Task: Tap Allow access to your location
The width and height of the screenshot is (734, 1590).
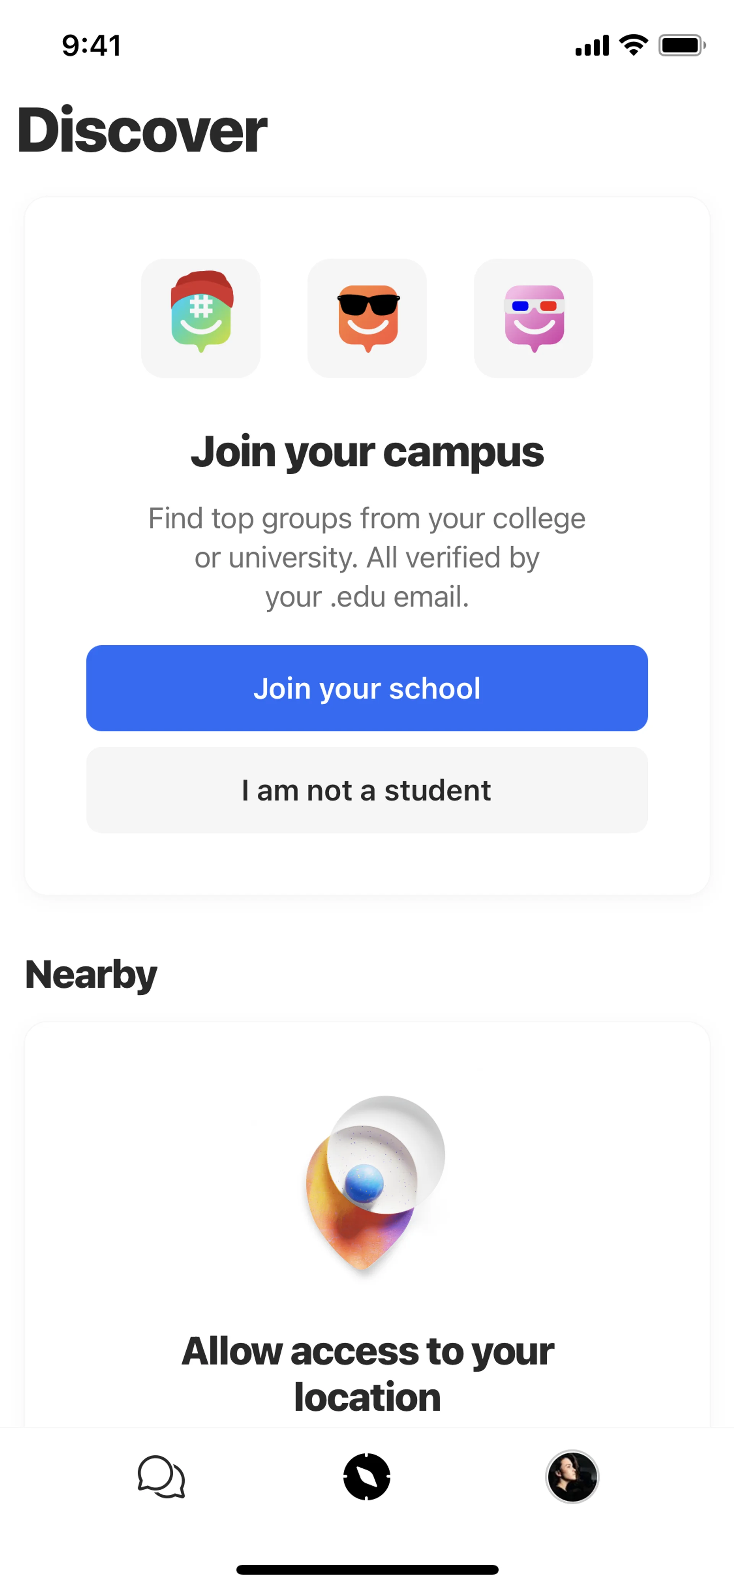Action: [367, 1374]
